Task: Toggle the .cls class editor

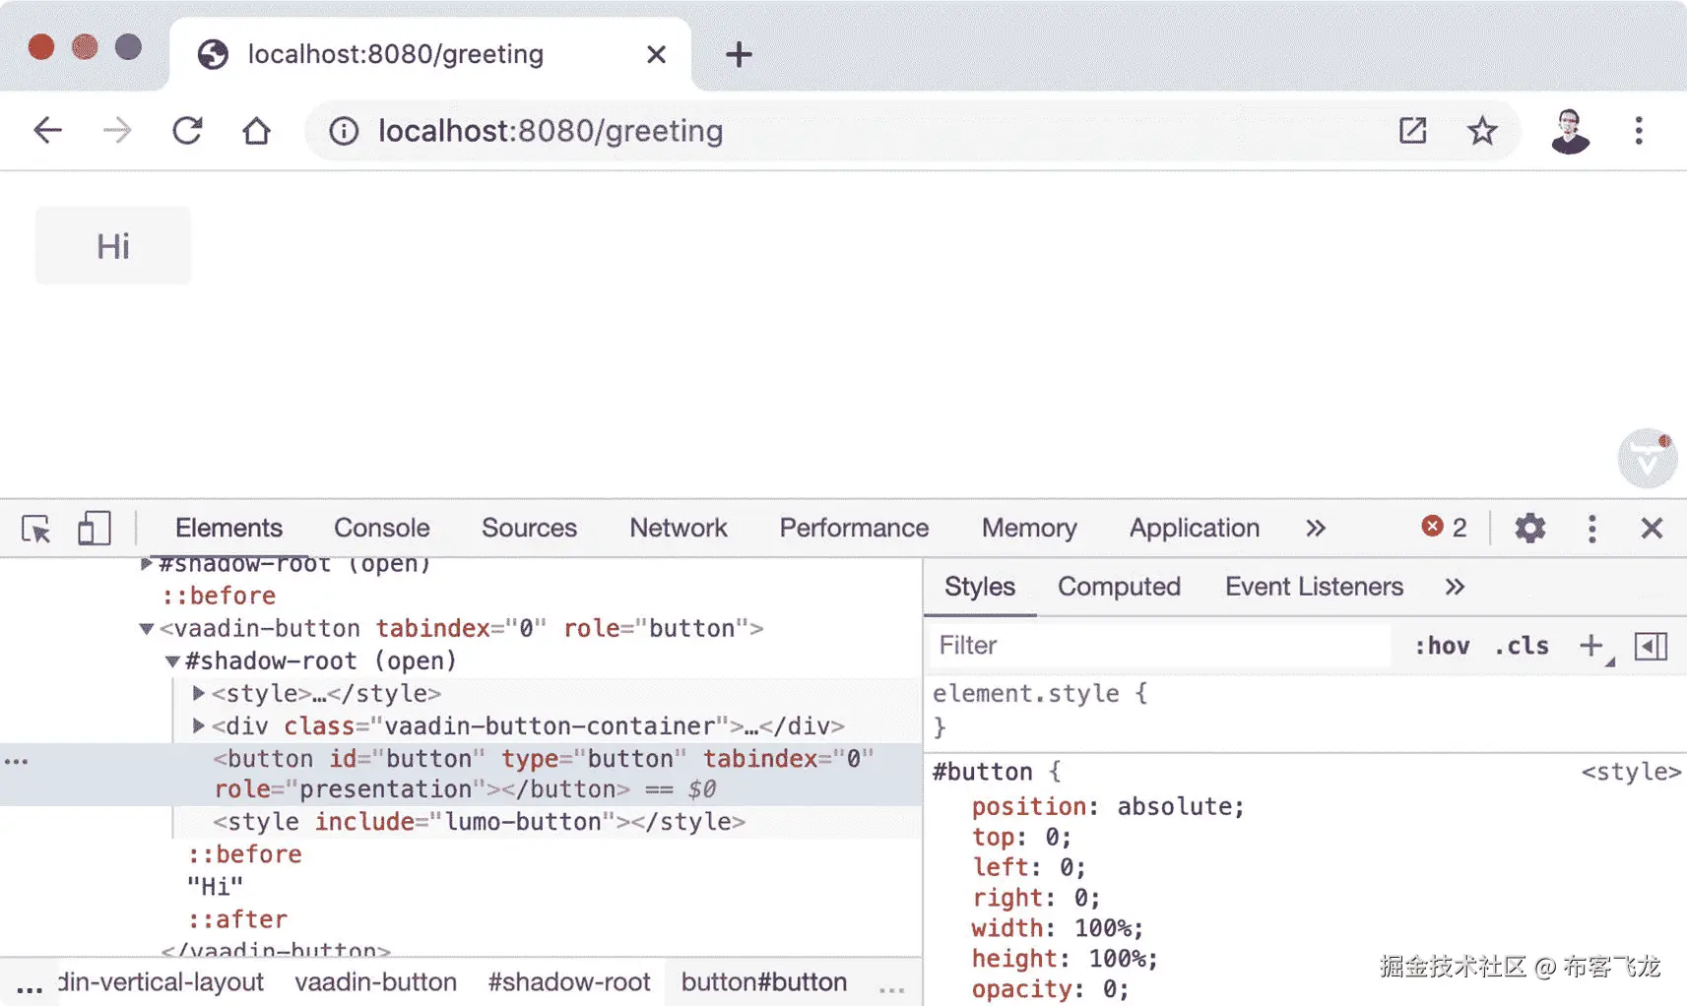Action: [x=1522, y=646]
